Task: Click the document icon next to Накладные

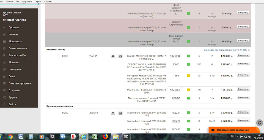Action: point(4,69)
